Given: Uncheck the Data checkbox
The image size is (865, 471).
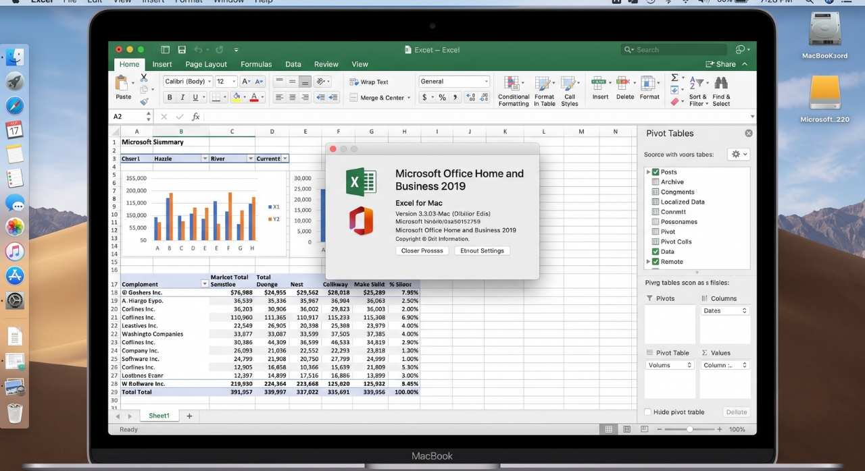Looking at the screenshot, I should [656, 252].
